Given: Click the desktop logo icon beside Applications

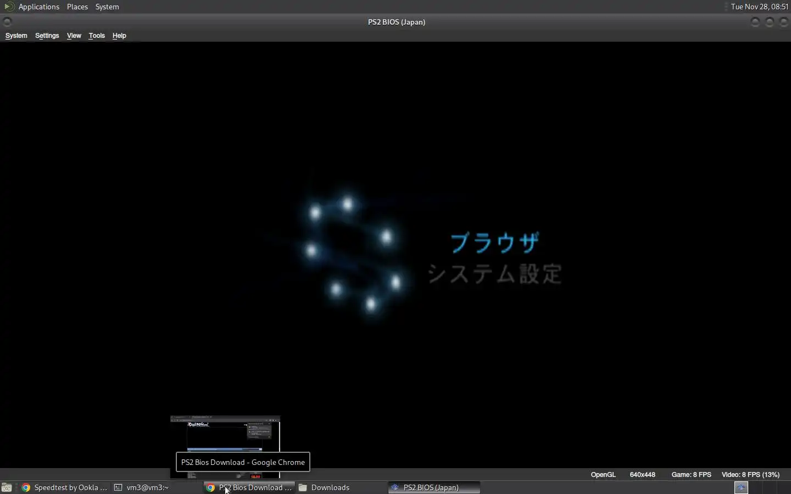Looking at the screenshot, I should click(x=9, y=7).
